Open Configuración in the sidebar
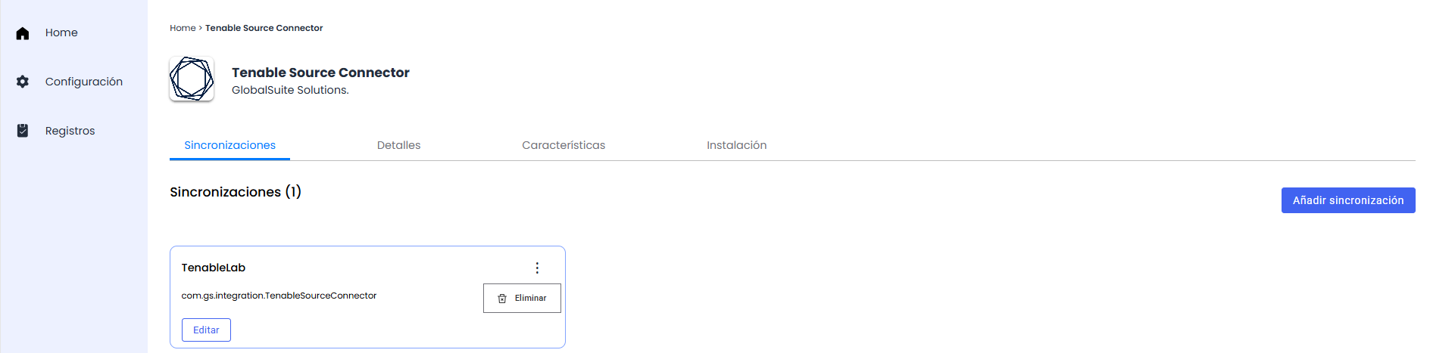Screen dimensions: 1430x353 [x=83, y=82]
